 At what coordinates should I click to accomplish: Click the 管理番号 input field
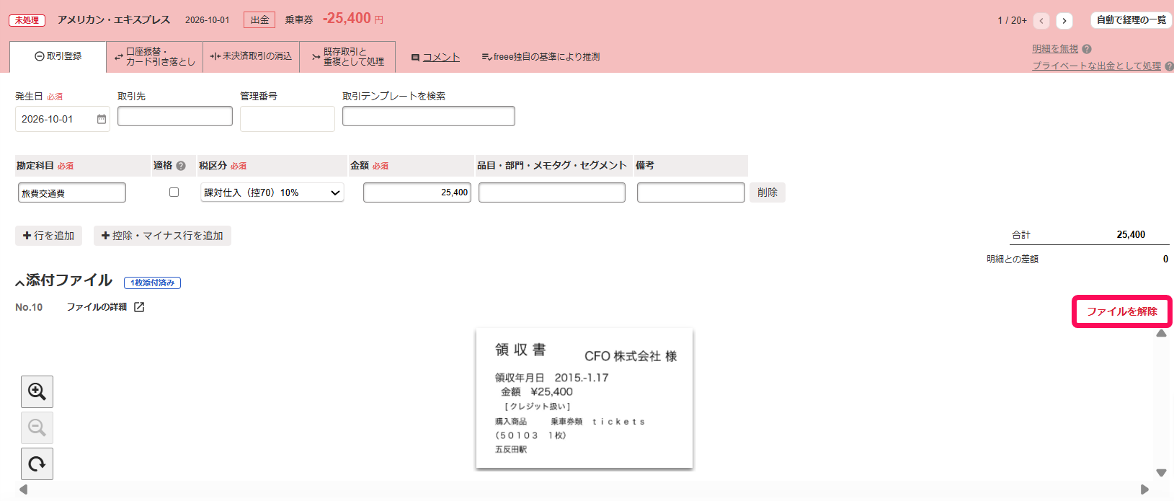click(288, 119)
